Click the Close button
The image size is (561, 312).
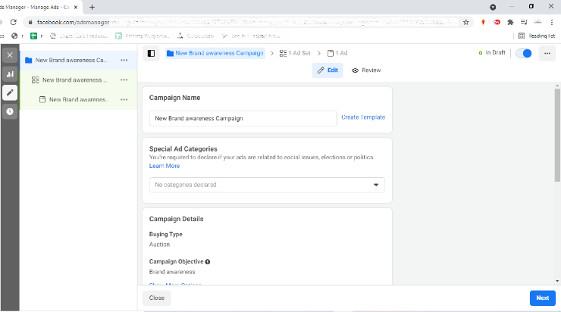click(x=157, y=298)
